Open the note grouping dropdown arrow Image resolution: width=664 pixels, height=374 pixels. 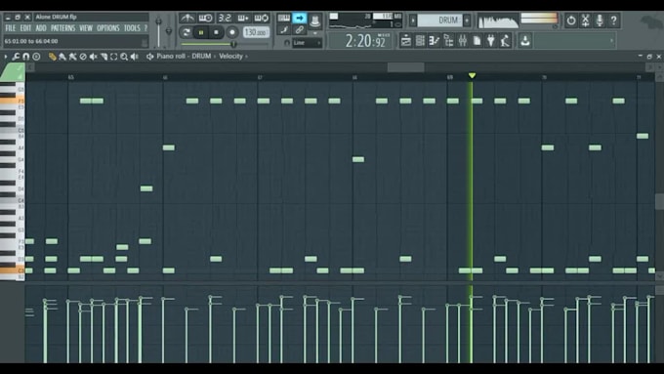[315, 32]
